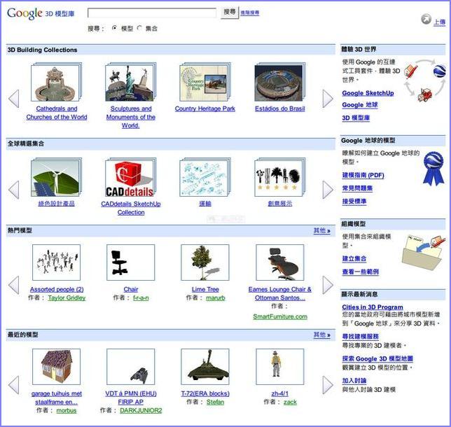Open the 運輸 transportation collection thumbnail

(x=205, y=177)
